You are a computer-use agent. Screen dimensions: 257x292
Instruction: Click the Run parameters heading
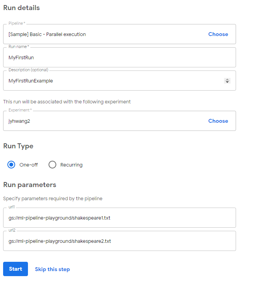pyautogui.click(x=30, y=184)
